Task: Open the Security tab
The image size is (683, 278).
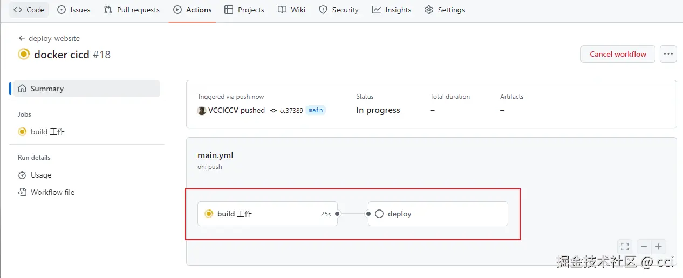Action: (339, 10)
